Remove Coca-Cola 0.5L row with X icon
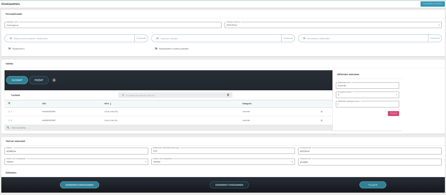Viewport: 446px width, 195px height. [321, 112]
